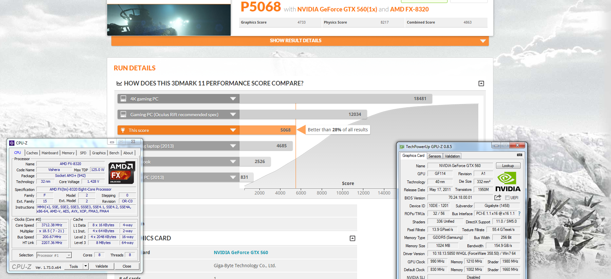Click the 5068 orange score bar
This screenshot has height=279, width=611.
(x=267, y=130)
